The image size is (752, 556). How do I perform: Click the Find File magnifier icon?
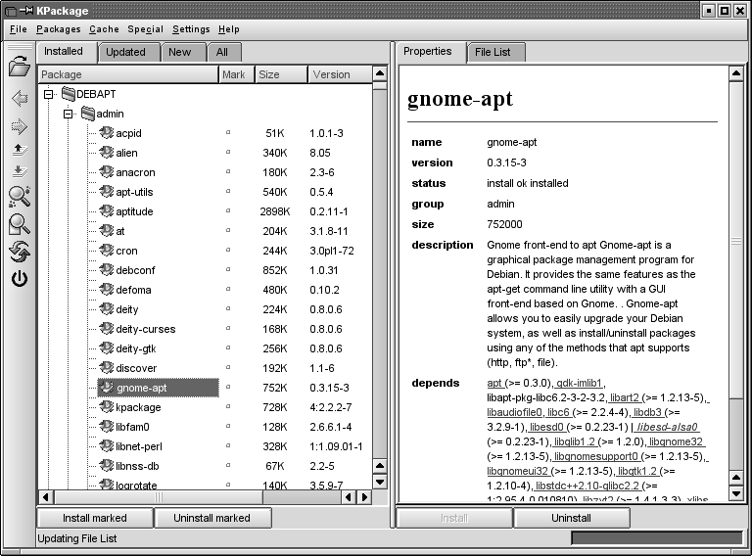[20, 224]
